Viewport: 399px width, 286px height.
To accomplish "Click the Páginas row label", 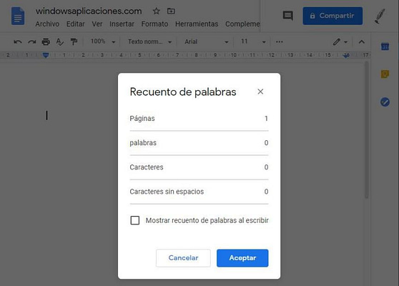I will pyautogui.click(x=142, y=119).
